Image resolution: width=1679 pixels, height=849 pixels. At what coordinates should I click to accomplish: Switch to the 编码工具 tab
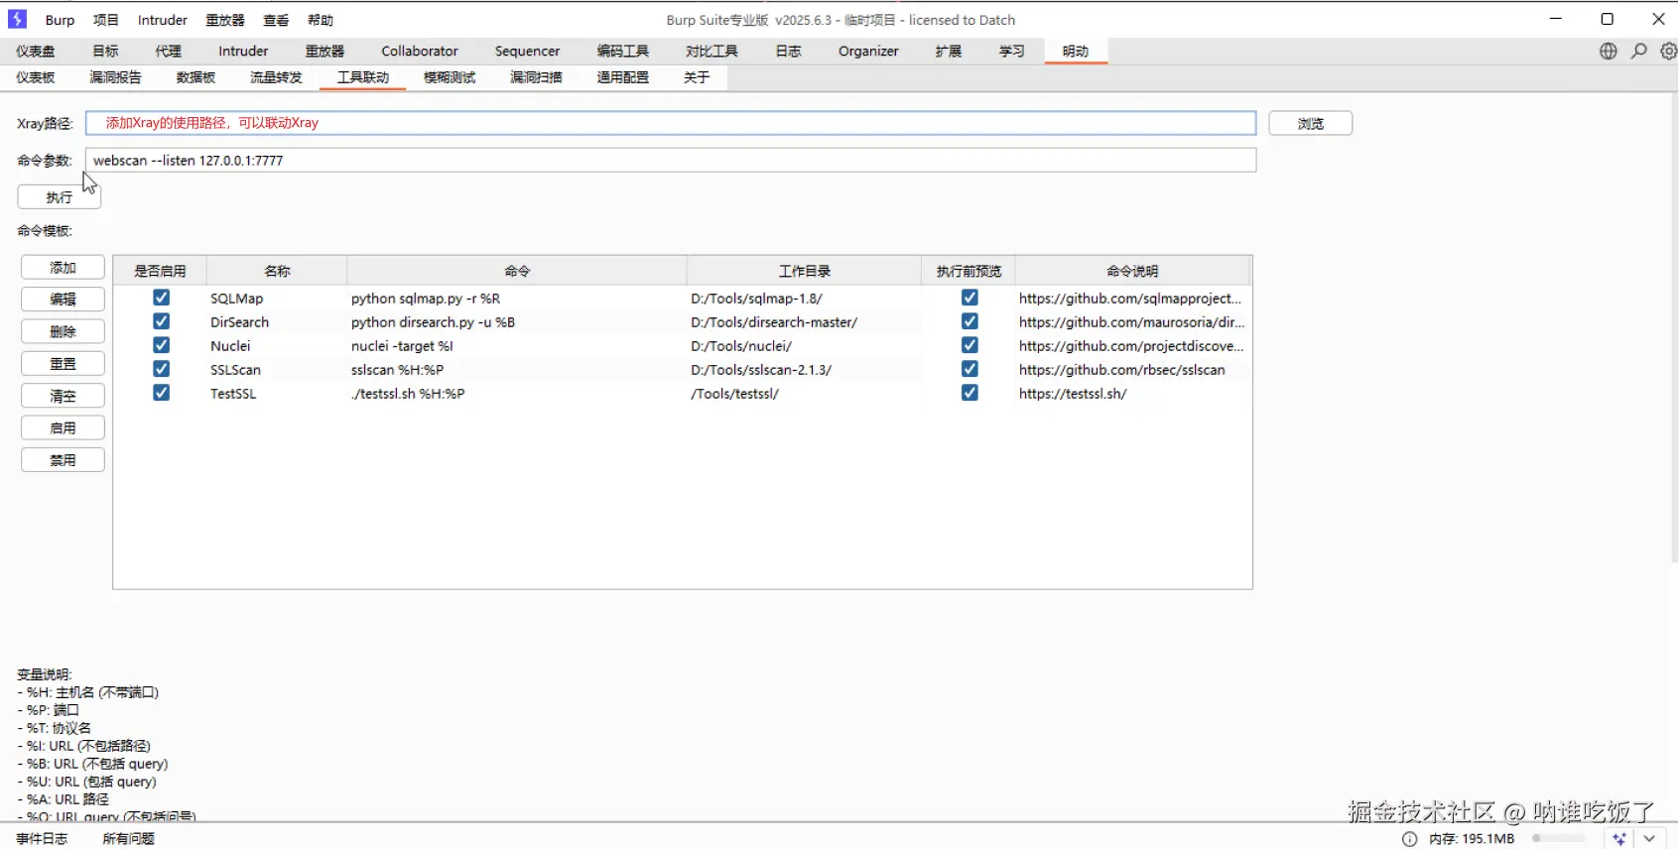tap(623, 52)
